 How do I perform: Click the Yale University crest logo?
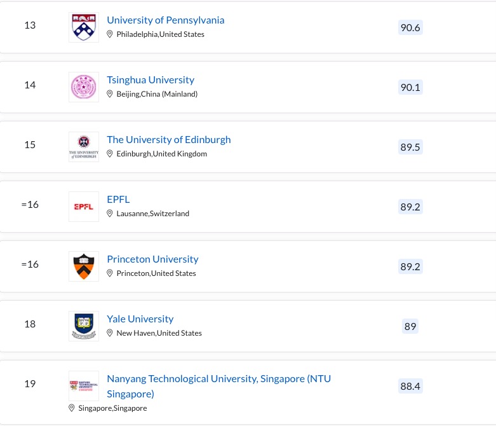coord(84,326)
